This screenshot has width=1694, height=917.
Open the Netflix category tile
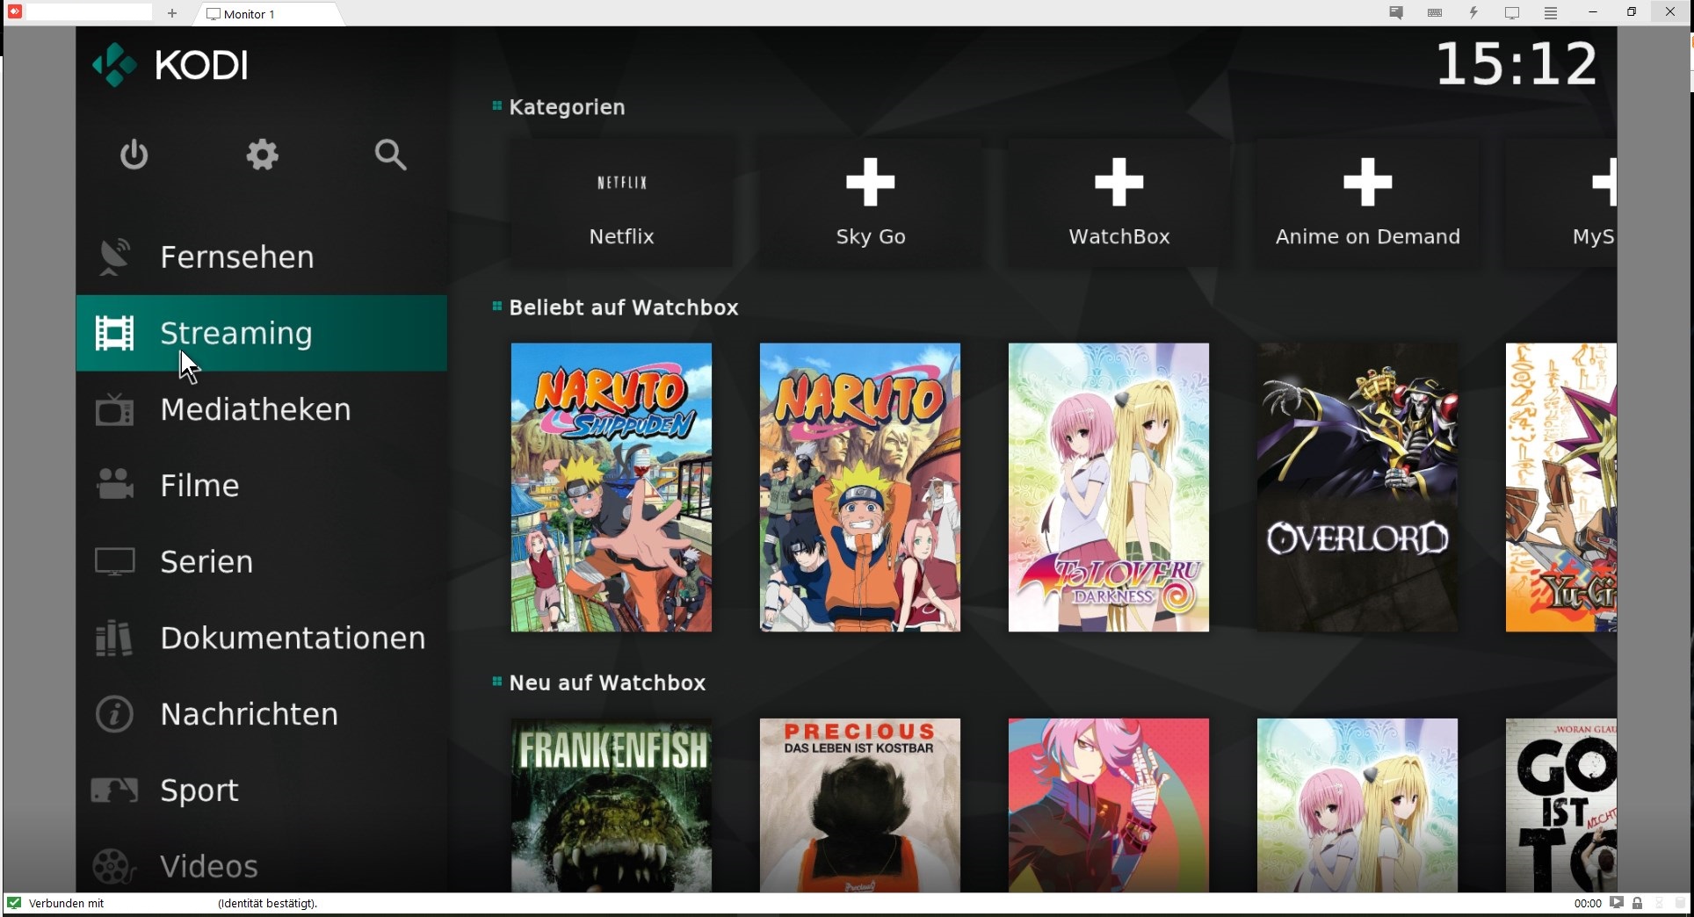[x=621, y=204]
